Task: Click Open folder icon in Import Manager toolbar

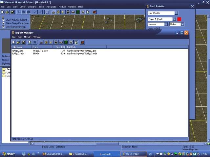Action: pyautogui.click(x=18, y=42)
